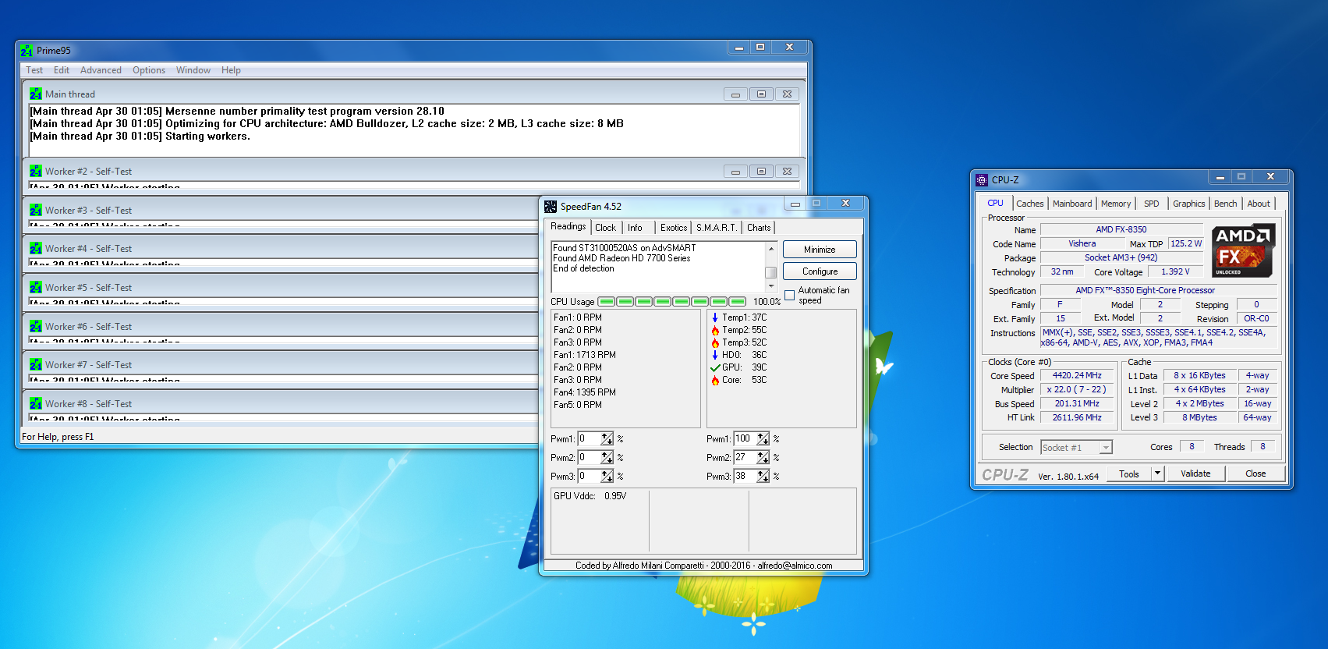The height and width of the screenshot is (649, 1328).
Task: Click the Worker #2 window icon
Action: click(x=36, y=171)
